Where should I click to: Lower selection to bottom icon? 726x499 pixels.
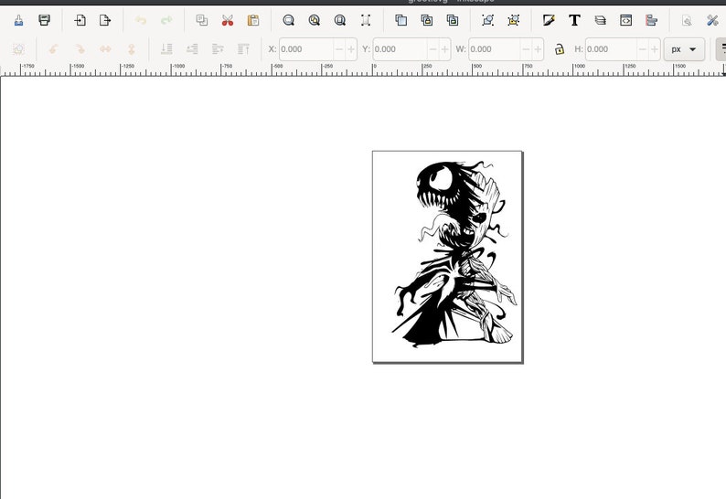166,49
